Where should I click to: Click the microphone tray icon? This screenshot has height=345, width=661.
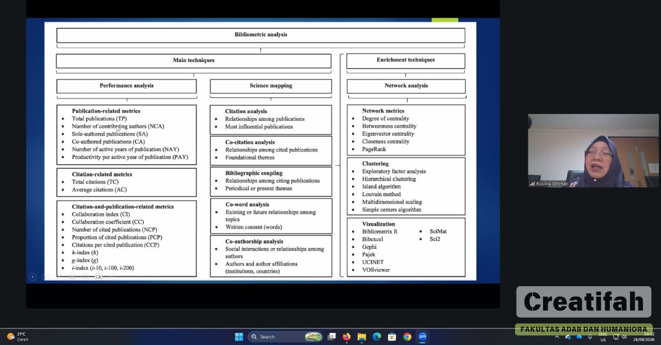coord(590,337)
